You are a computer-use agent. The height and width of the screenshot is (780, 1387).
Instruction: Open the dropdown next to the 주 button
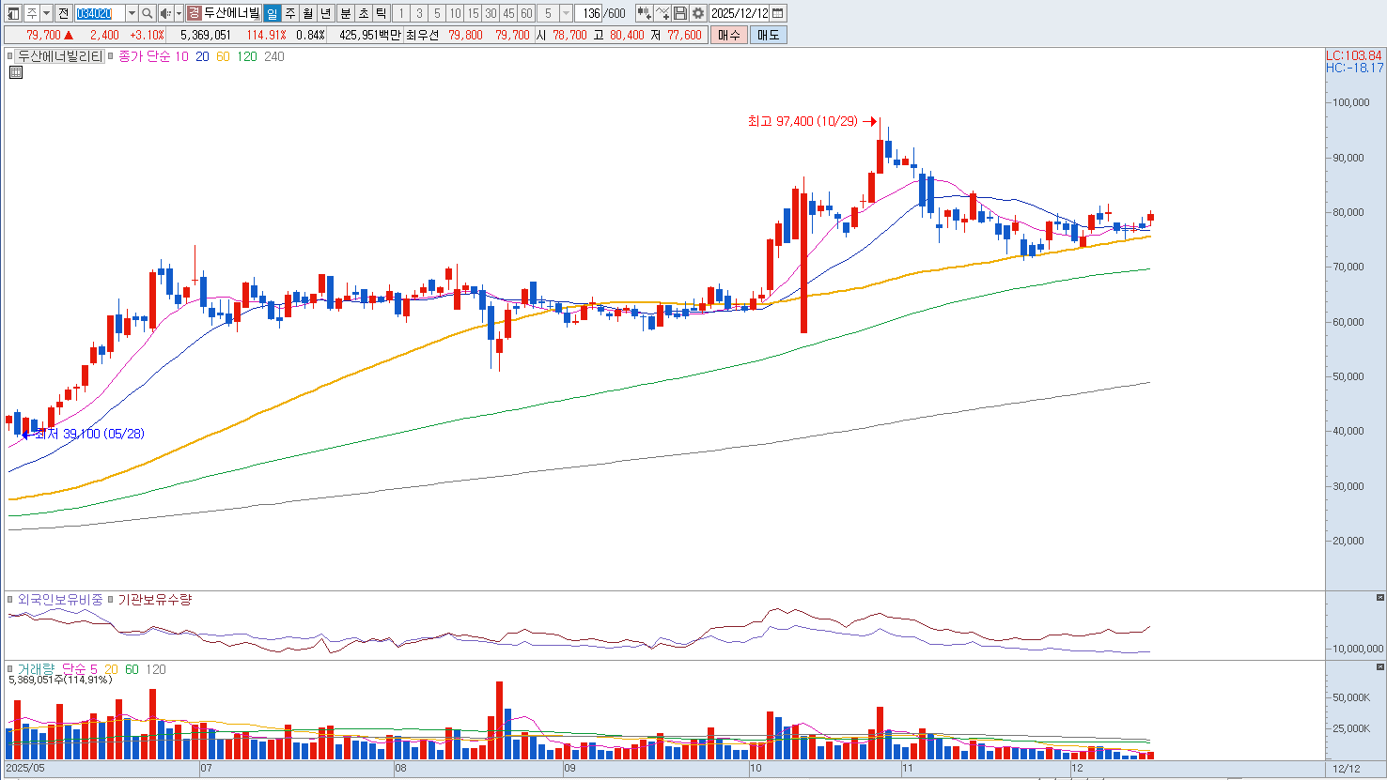[x=46, y=13]
